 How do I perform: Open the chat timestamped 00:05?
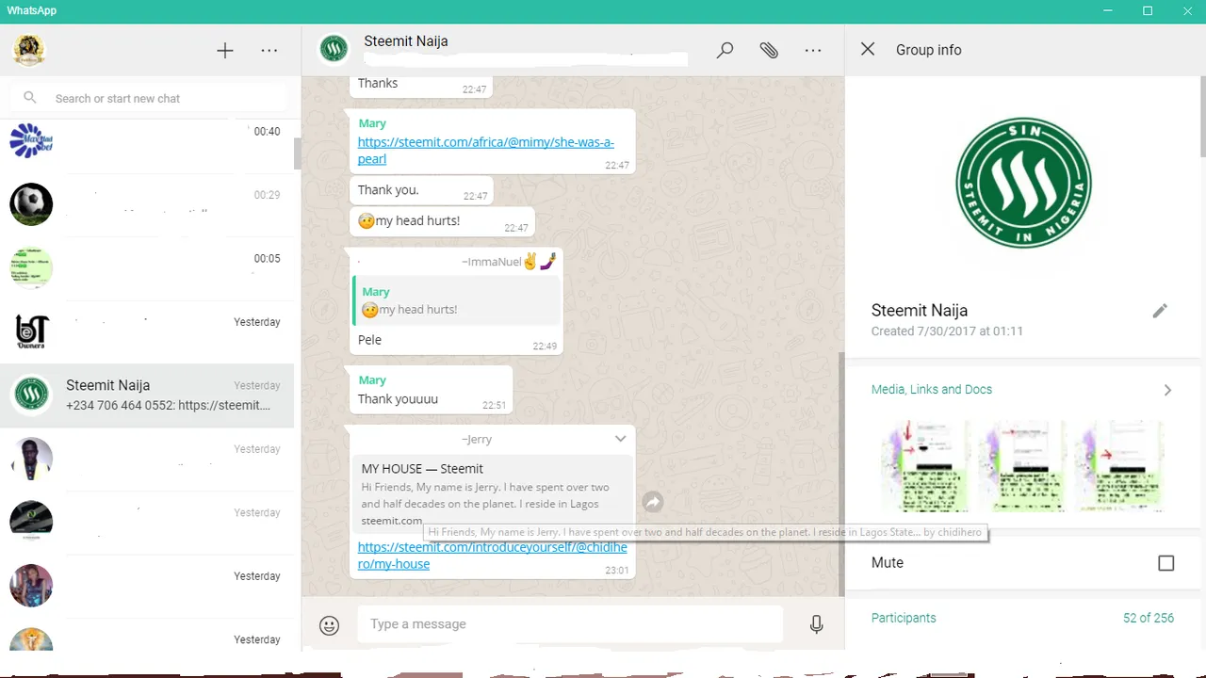point(147,268)
